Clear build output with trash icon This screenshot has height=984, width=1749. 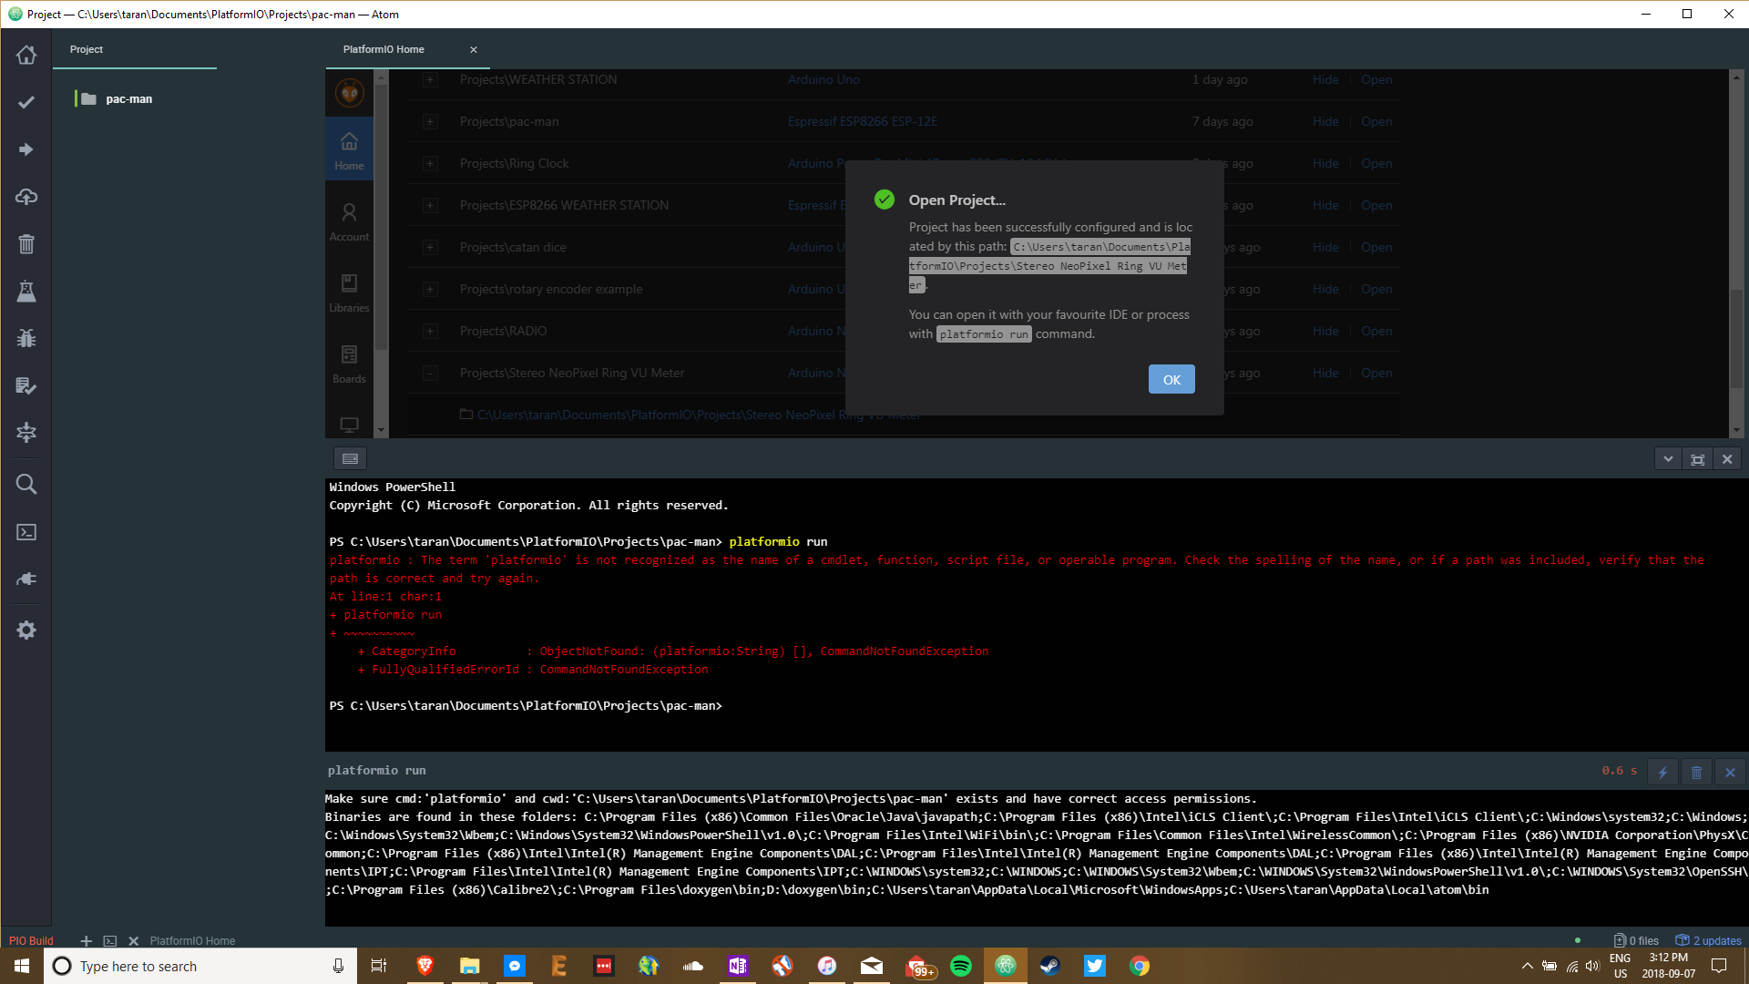[x=1696, y=772]
